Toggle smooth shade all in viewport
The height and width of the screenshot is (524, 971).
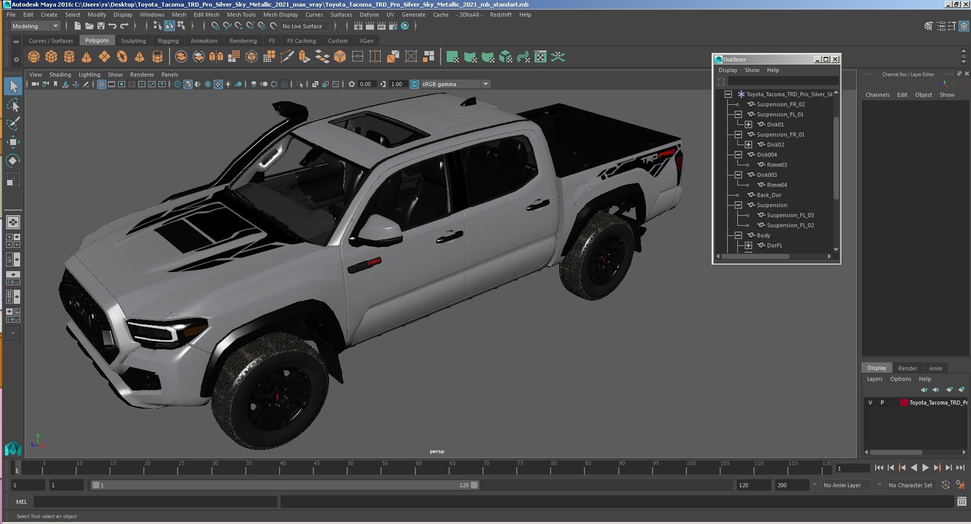tap(188, 84)
